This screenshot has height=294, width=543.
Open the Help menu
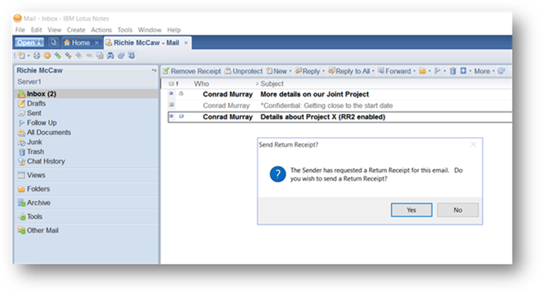coord(174,30)
